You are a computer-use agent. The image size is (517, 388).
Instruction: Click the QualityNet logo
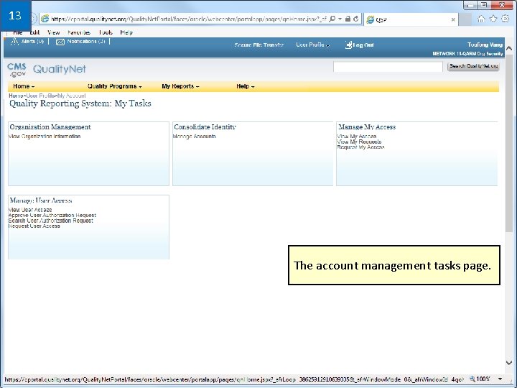click(60, 69)
